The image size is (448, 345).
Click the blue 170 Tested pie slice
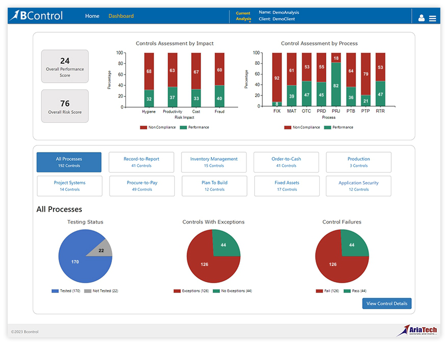click(75, 262)
